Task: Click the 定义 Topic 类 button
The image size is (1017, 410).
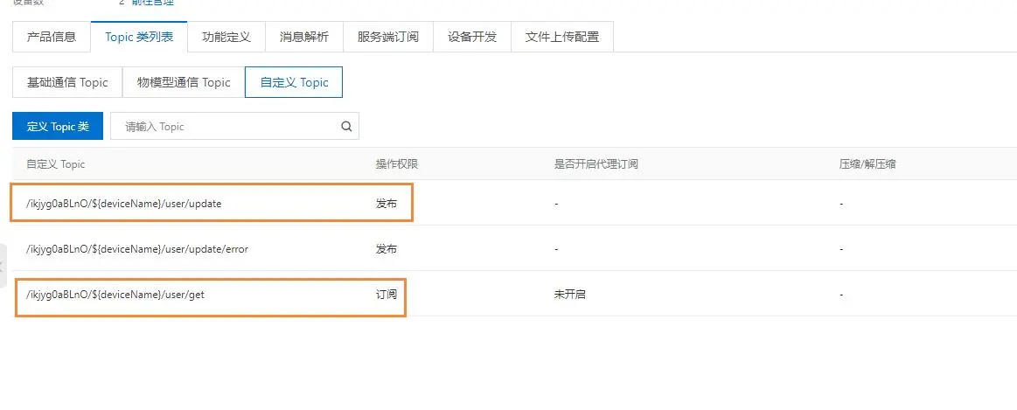Action: click(58, 127)
